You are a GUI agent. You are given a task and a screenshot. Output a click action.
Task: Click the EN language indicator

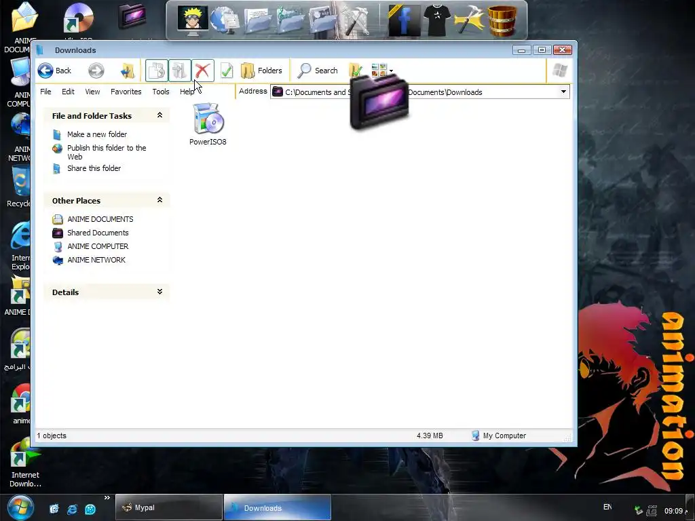tap(607, 507)
